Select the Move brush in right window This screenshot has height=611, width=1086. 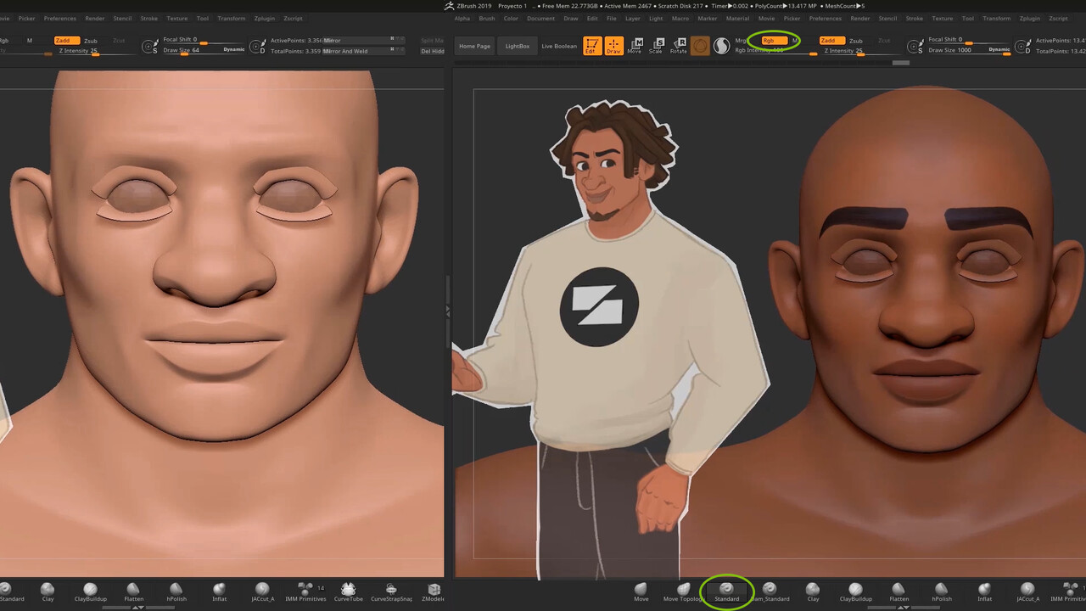pos(641,592)
